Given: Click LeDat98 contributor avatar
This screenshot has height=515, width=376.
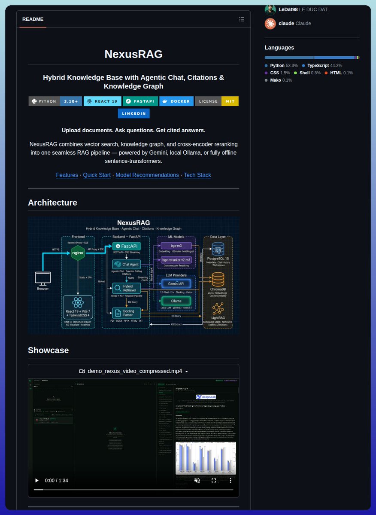Looking at the screenshot, I should click(x=270, y=10).
